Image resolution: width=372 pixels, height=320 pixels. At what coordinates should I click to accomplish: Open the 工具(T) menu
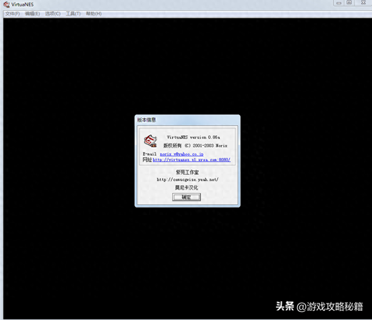pos(73,14)
